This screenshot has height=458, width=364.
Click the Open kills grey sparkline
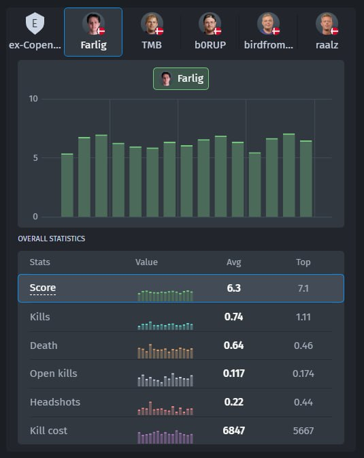(165, 380)
